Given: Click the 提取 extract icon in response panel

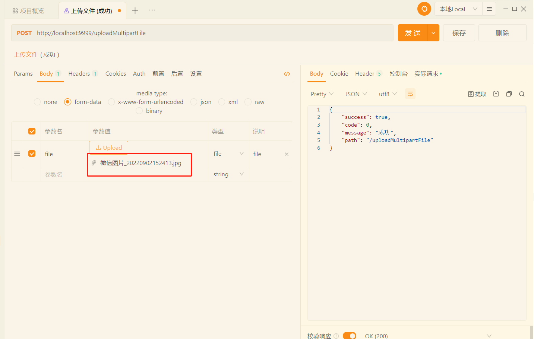Looking at the screenshot, I should (477, 94).
